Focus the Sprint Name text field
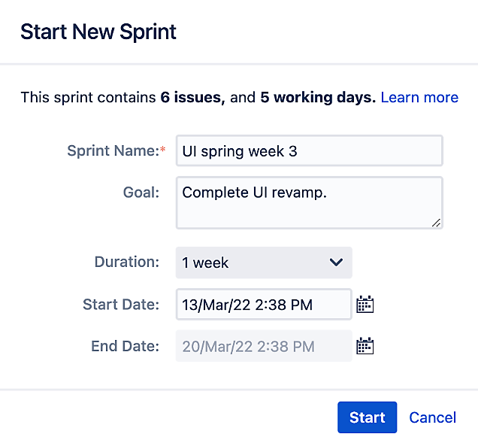The width and height of the screenshot is (478, 443). point(310,150)
